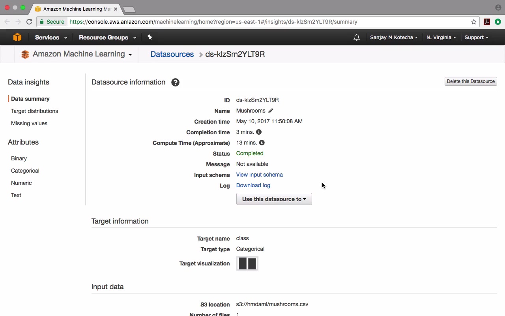Open a new browser tab

point(129,9)
